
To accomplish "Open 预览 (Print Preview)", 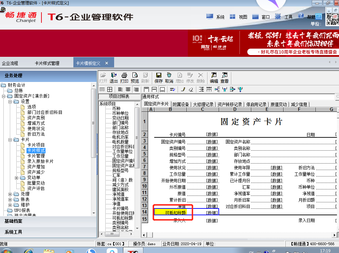I will pyautogui.click(x=135, y=78).
